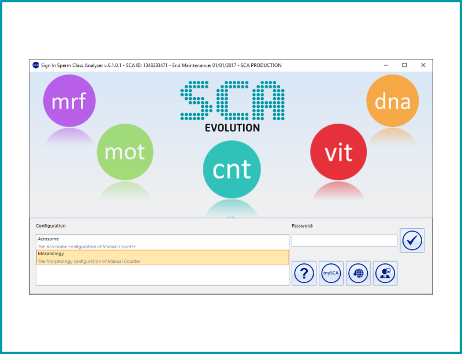Close the Sperm Class Analyzer window
Screen dimensions: 462x354
tap(423, 65)
